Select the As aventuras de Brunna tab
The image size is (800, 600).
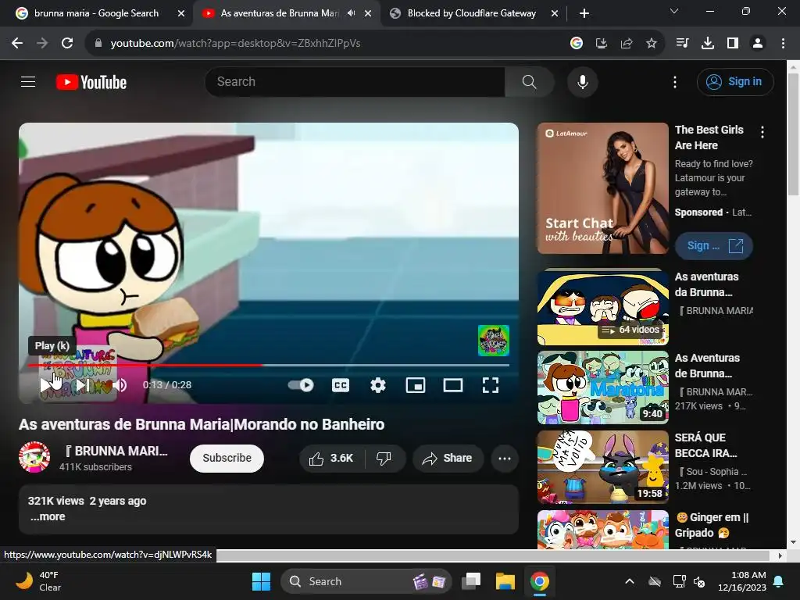click(280, 13)
